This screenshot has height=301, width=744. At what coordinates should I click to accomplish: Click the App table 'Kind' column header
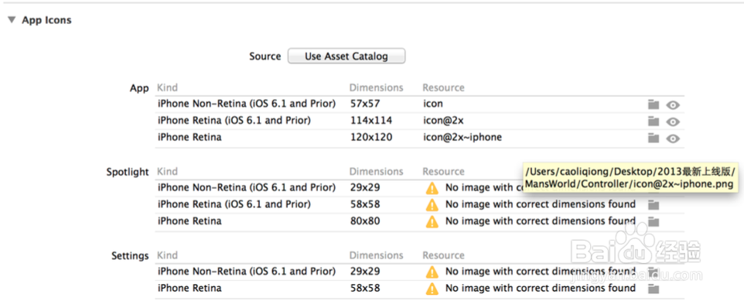167,88
